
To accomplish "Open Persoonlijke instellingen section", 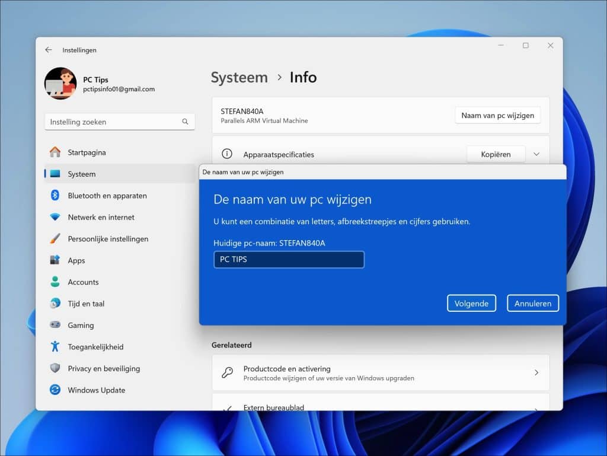I will tap(120, 239).
